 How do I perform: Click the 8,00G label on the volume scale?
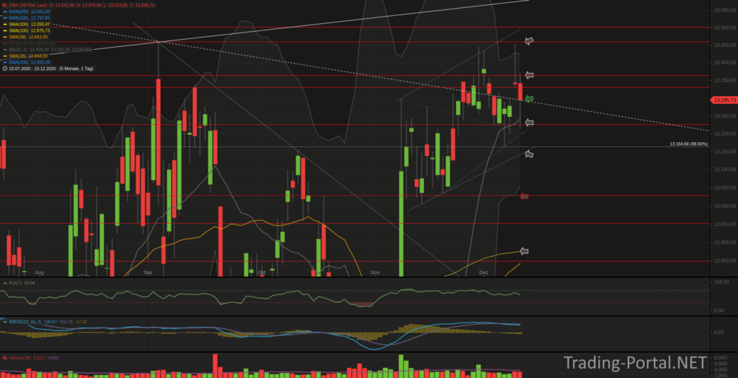[x=722, y=358]
